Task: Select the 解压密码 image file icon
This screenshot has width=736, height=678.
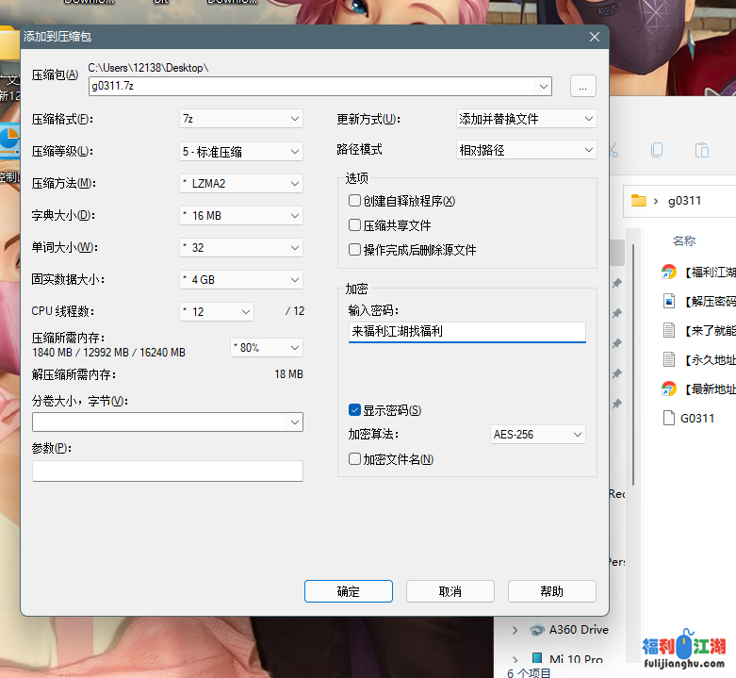Action: 668,301
